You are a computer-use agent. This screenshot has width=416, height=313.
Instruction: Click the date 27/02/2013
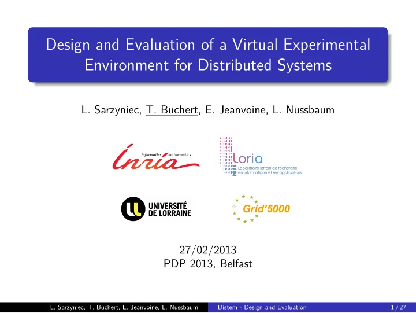pyautogui.click(x=208, y=250)
